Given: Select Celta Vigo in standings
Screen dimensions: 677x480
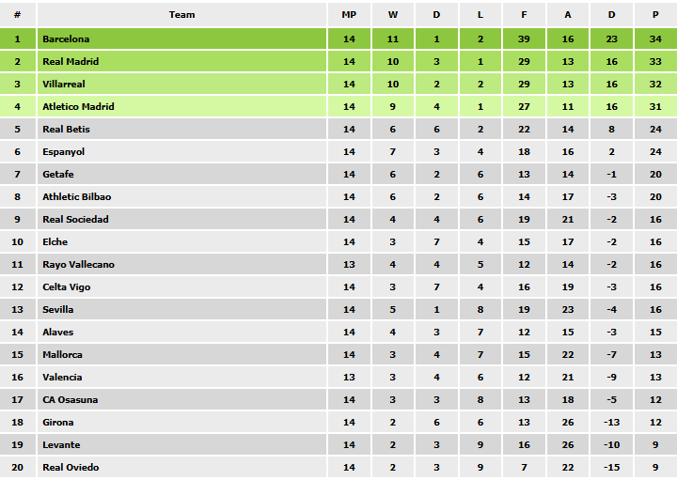Looking at the screenshot, I should 67,286.
